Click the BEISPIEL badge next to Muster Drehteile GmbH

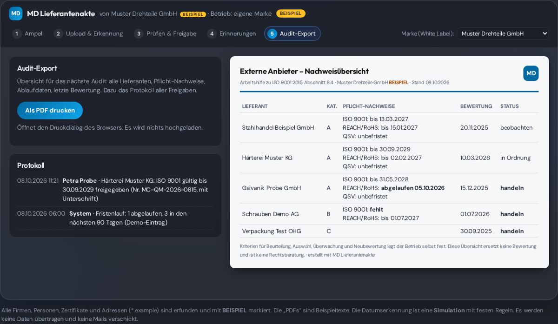click(x=193, y=14)
